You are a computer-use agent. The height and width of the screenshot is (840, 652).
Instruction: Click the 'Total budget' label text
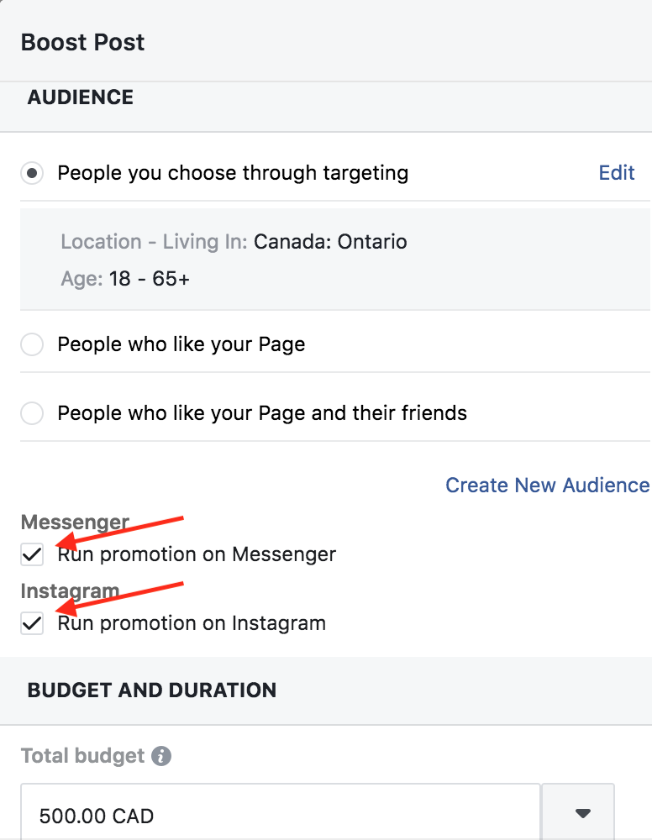(82, 756)
